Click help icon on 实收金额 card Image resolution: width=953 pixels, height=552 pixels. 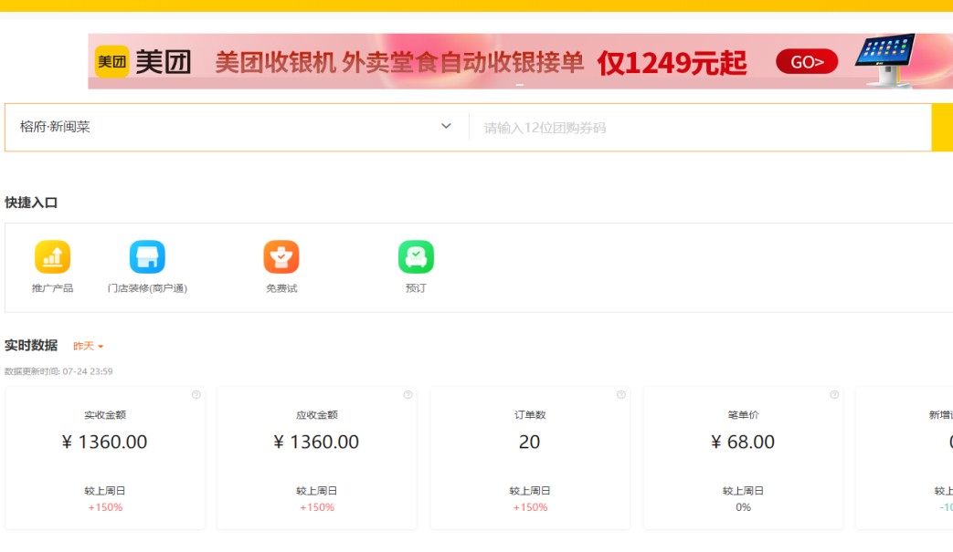point(196,395)
